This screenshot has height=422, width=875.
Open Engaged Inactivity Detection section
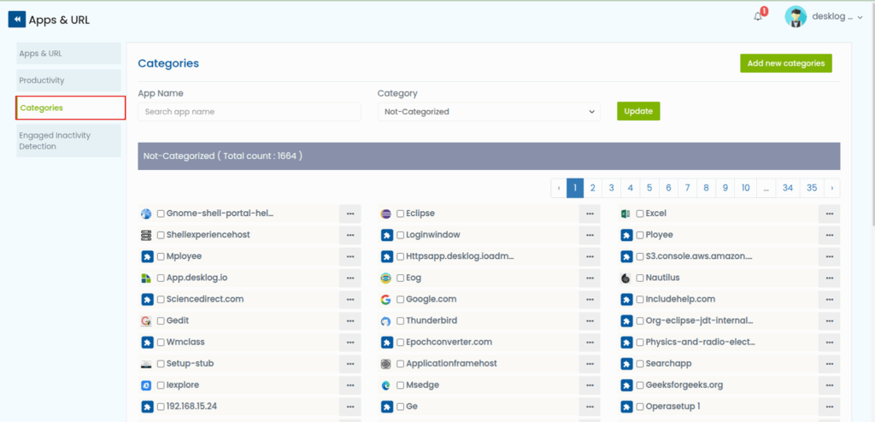(x=68, y=141)
